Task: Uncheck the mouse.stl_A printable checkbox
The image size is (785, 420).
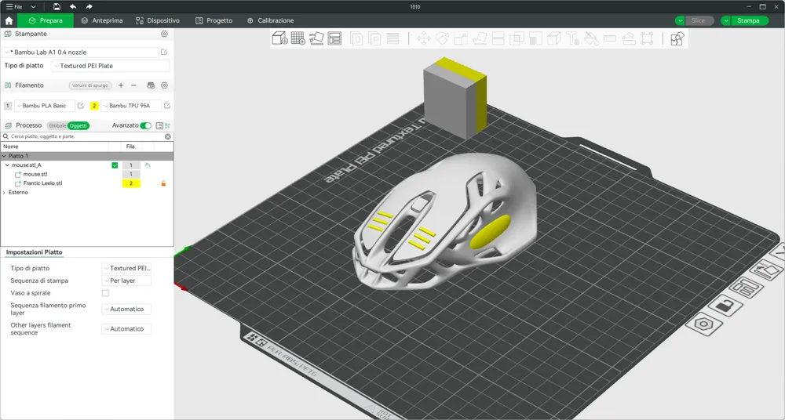Action: (x=115, y=165)
